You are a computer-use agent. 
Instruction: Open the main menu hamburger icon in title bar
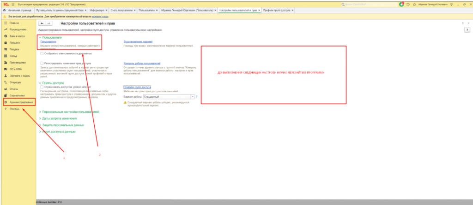13,5
